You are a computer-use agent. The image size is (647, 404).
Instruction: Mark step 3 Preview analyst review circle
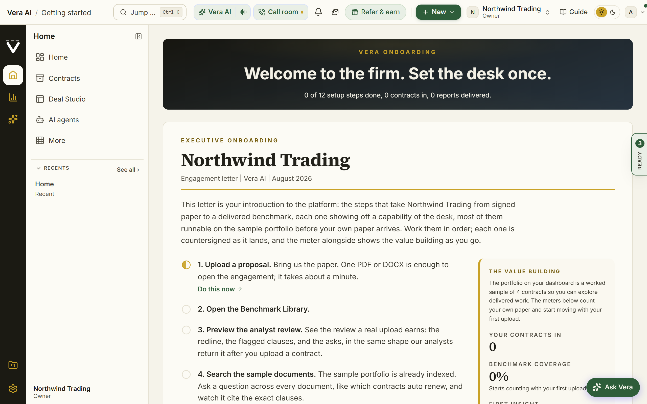[186, 330]
